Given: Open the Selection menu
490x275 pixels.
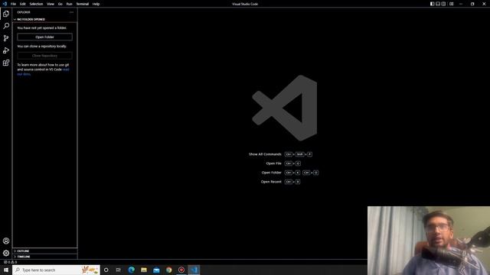Looking at the screenshot, I should [x=36, y=4].
